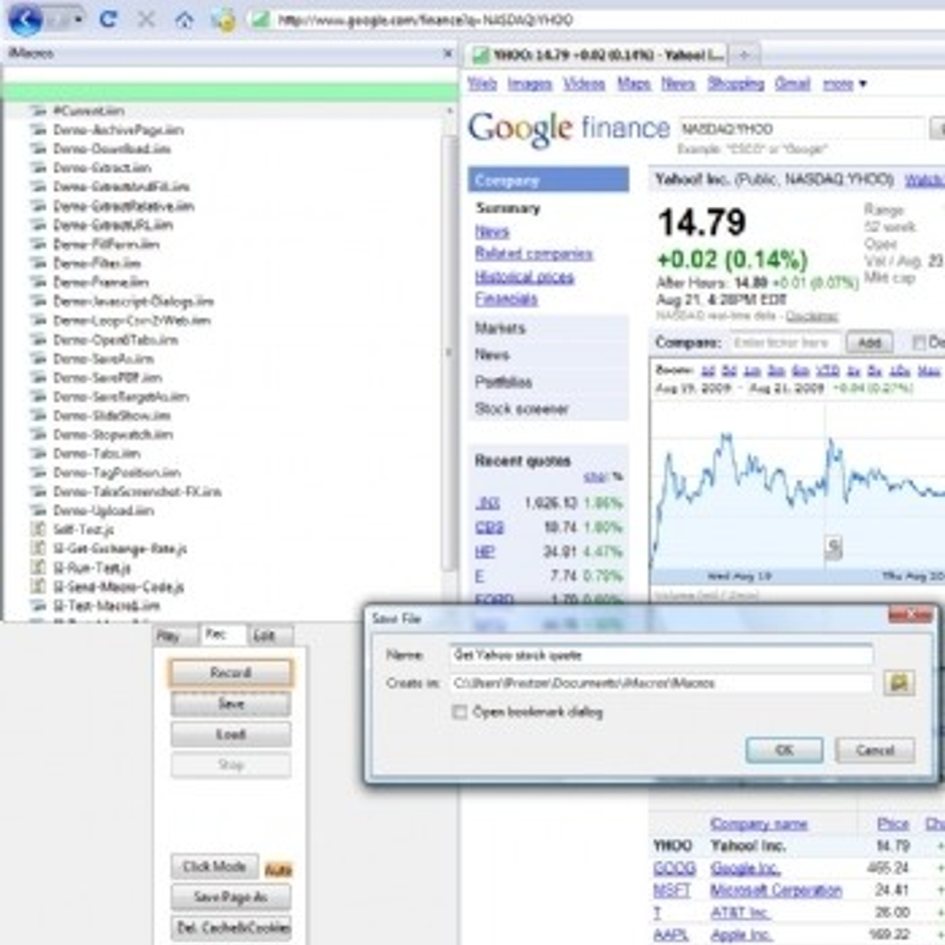Click the SI-Run-Test.js script icon
This screenshot has height=945, width=945.
pyautogui.click(x=38, y=568)
